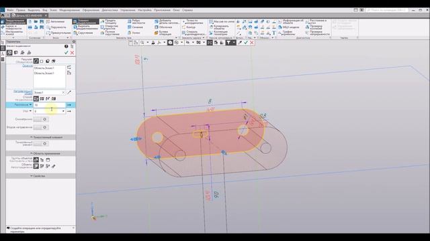Open the Оформление menu

91,10
